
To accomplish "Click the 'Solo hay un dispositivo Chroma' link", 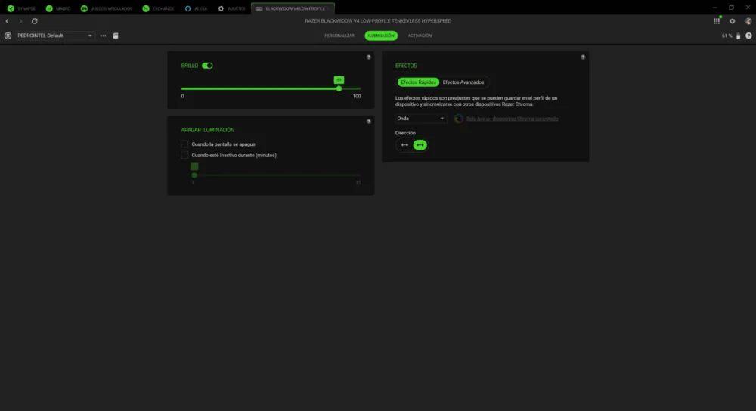I will pyautogui.click(x=512, y=119).
